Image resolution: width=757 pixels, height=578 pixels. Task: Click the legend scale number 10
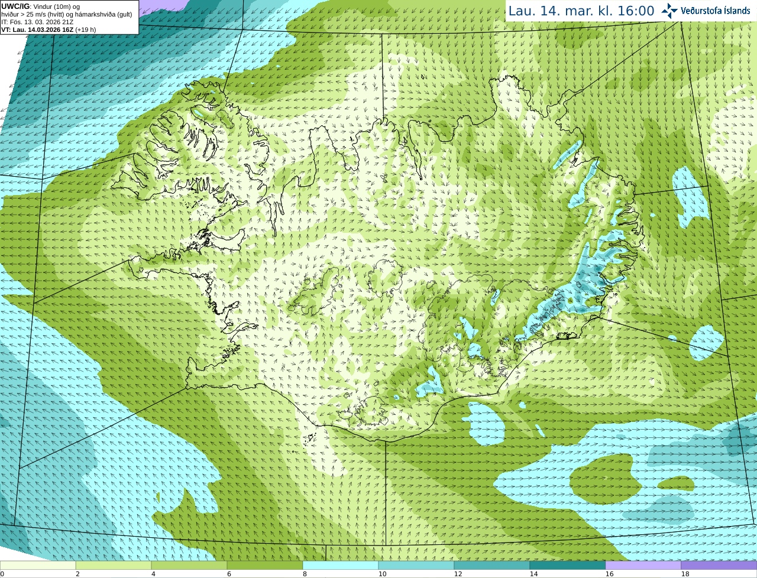(x=382, y=574)
